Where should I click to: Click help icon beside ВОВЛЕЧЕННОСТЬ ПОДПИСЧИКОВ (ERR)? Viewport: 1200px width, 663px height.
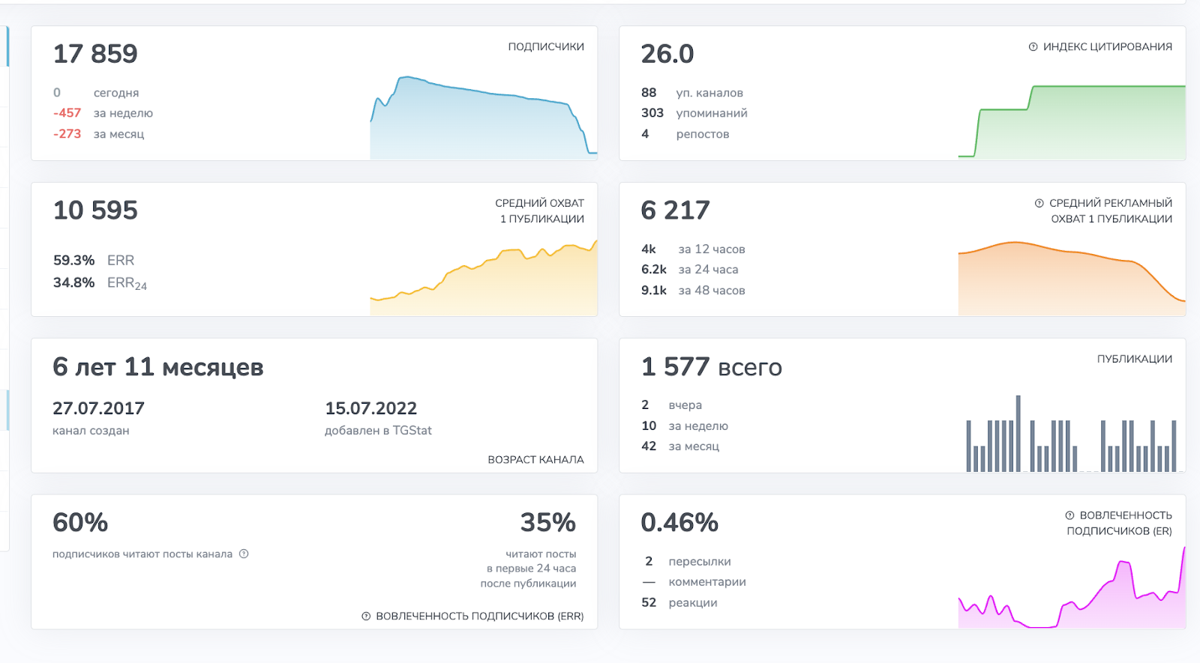(x=366, y=617)
